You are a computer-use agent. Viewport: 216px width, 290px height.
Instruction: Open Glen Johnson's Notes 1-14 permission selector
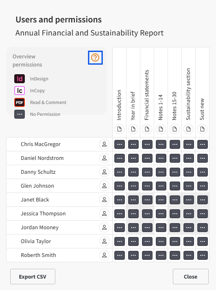click(x=161, y=186)
